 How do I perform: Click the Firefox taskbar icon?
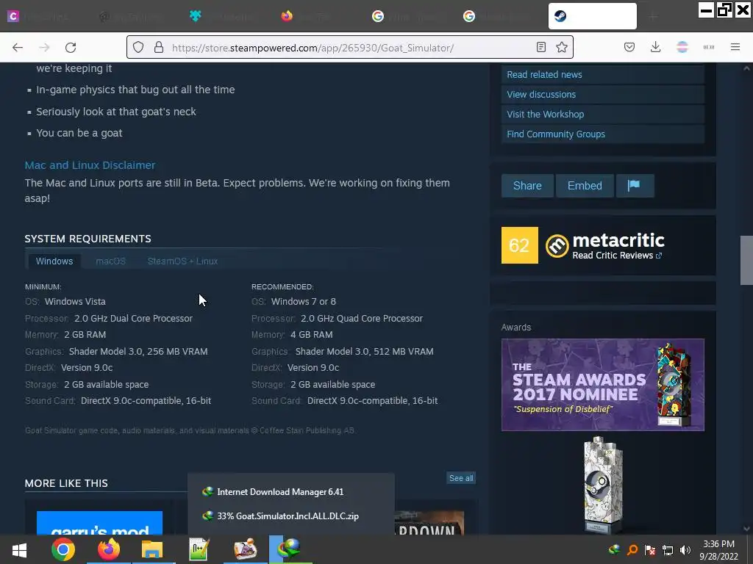coord(109,549)
